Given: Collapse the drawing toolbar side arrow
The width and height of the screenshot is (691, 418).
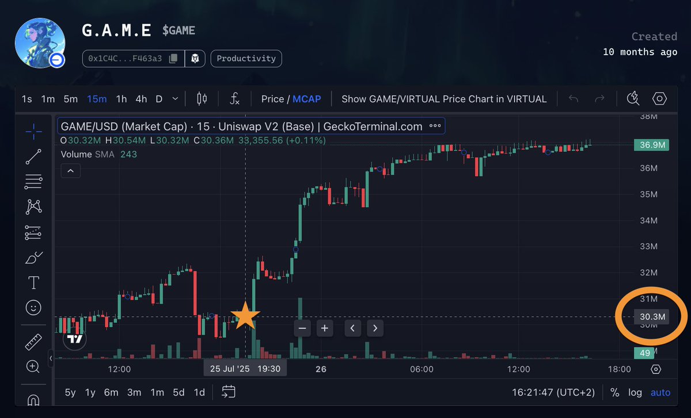Looking at the screenshot, I should tap(51, 358).
